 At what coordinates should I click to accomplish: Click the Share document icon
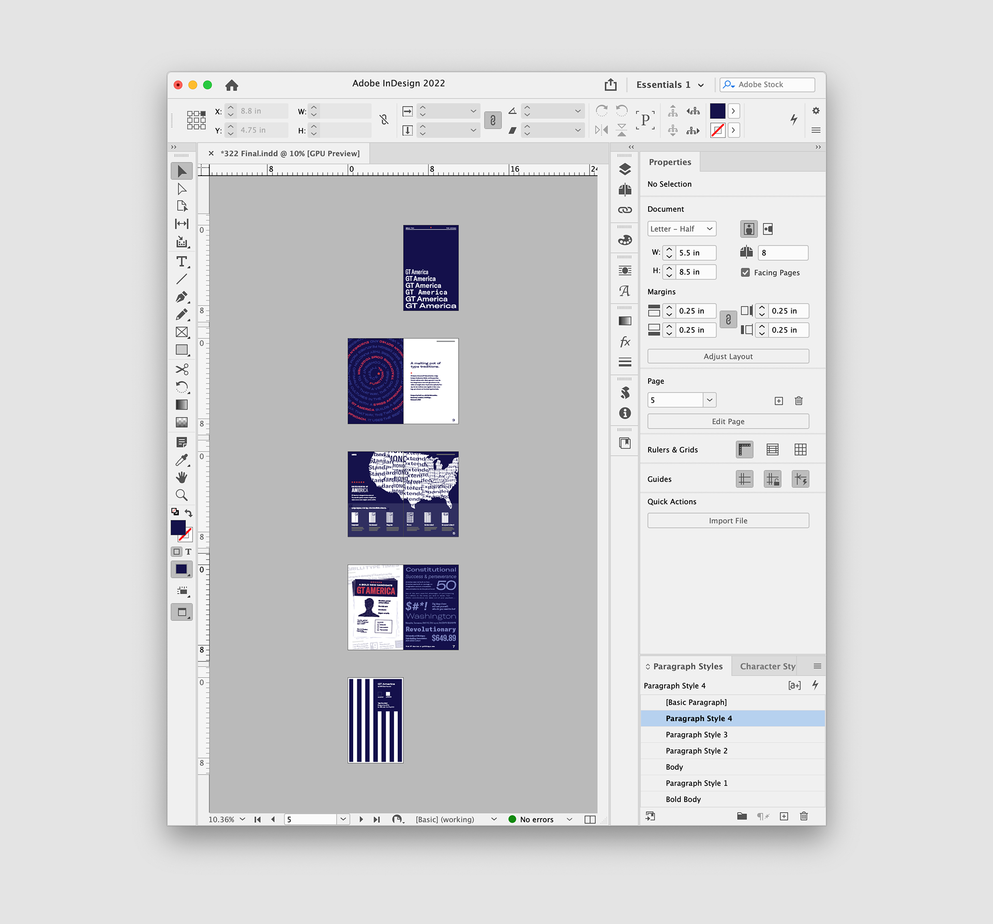[x=611, y=84]
